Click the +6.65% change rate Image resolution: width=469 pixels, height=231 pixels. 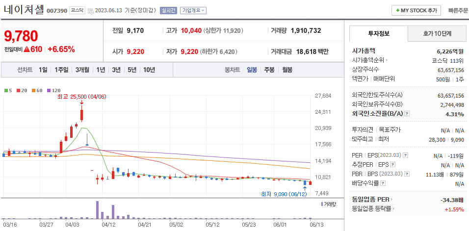[x=61, y=50]
